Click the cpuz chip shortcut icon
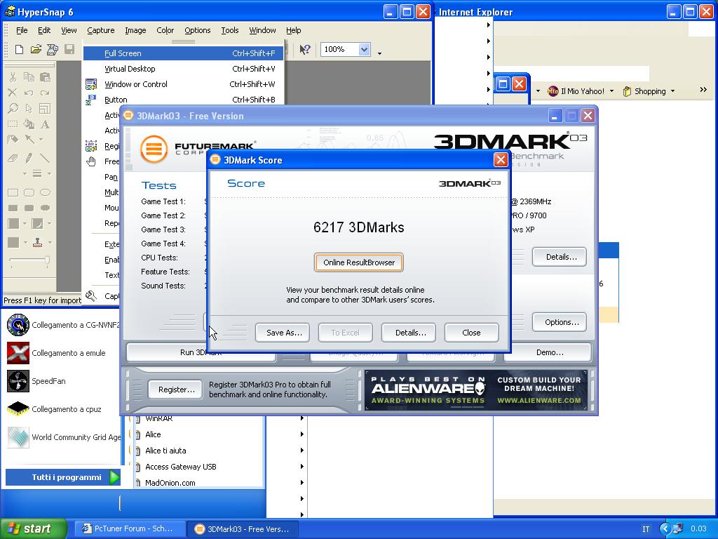Image resolution: width=718 pixels, height=539 pixels. (x=18, y=409)
